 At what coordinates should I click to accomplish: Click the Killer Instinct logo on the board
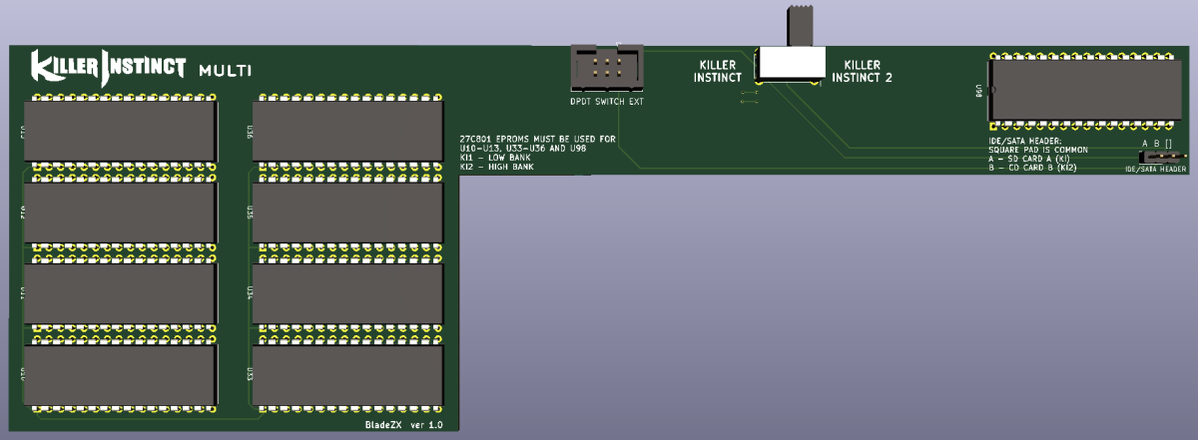click(x=109, y=67)
